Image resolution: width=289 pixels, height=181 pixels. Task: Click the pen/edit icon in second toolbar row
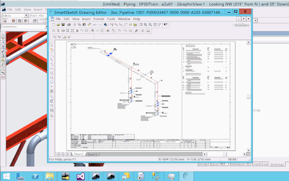[x=136, y=31]
